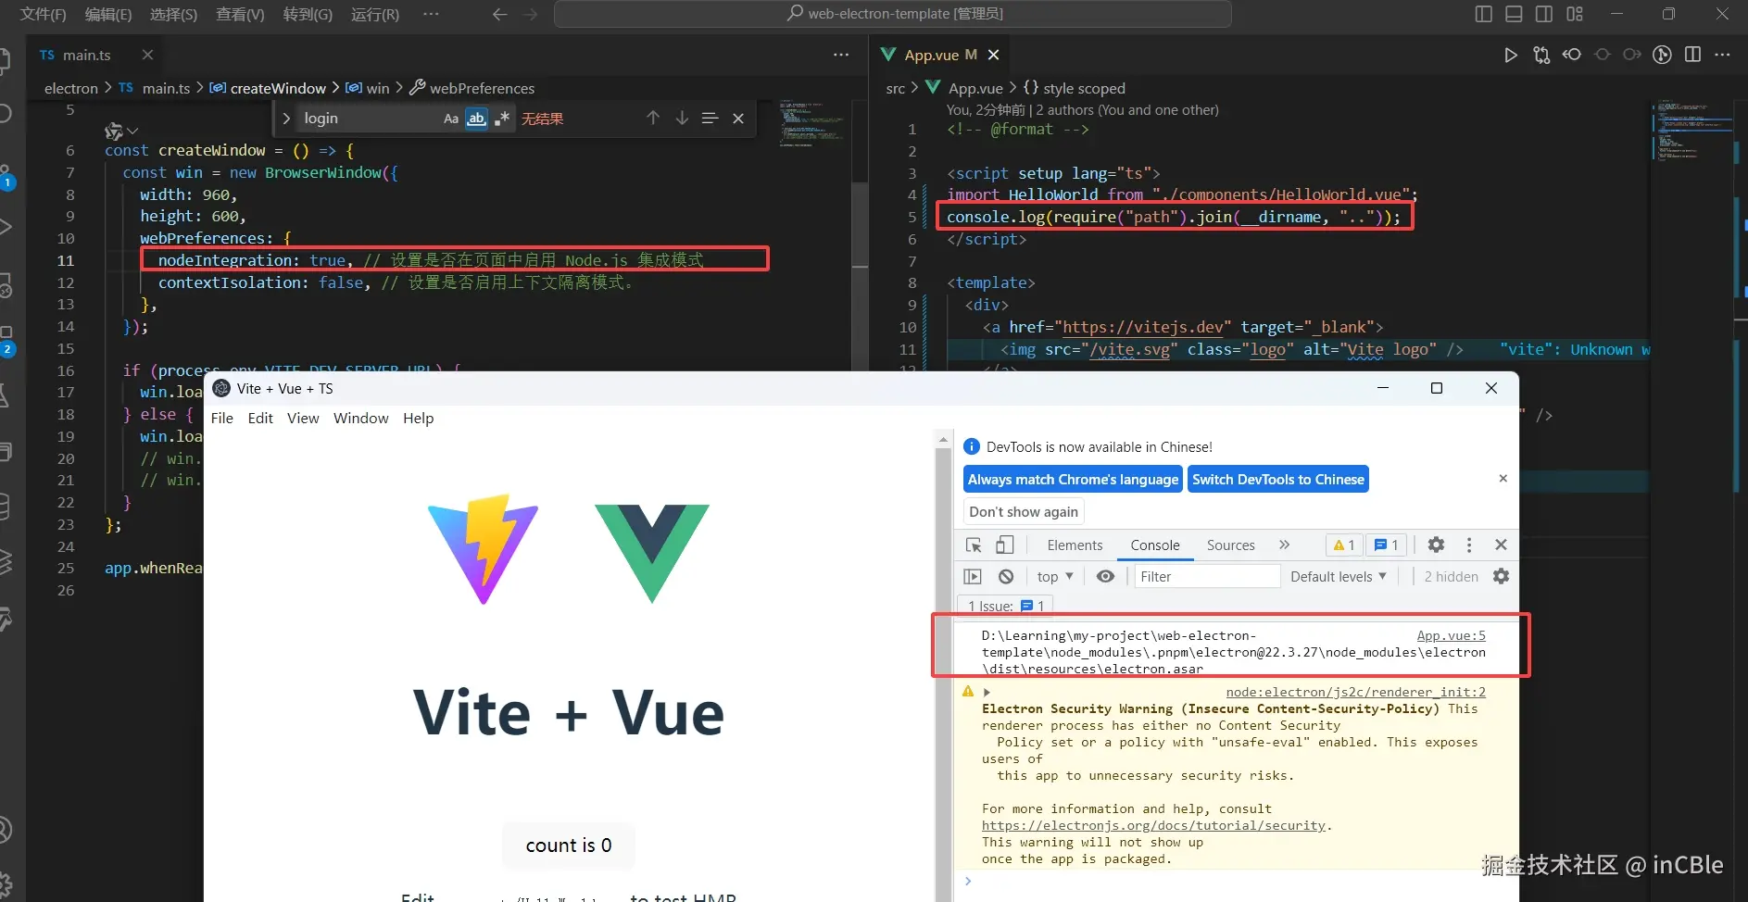
Task: Click the Don't show again button
Action: point(1024,512)
